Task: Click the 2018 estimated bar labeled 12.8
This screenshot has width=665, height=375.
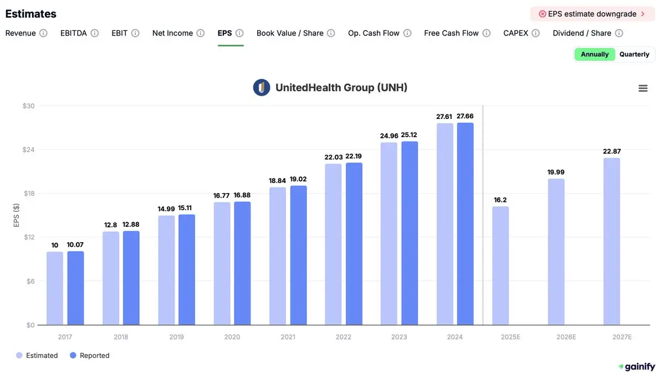Action: coord(111,278)
